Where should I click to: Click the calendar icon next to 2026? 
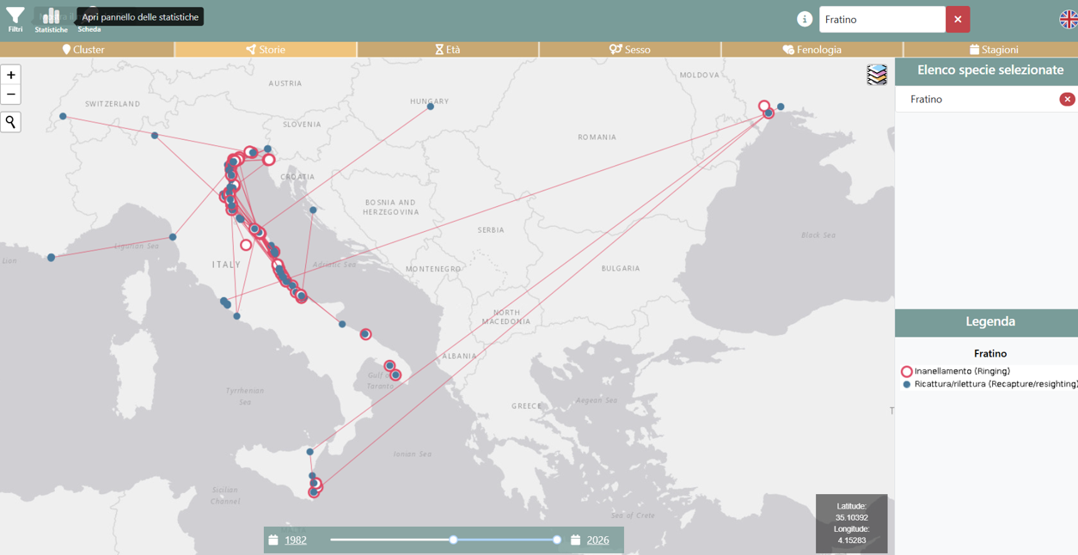click(576, 540)
